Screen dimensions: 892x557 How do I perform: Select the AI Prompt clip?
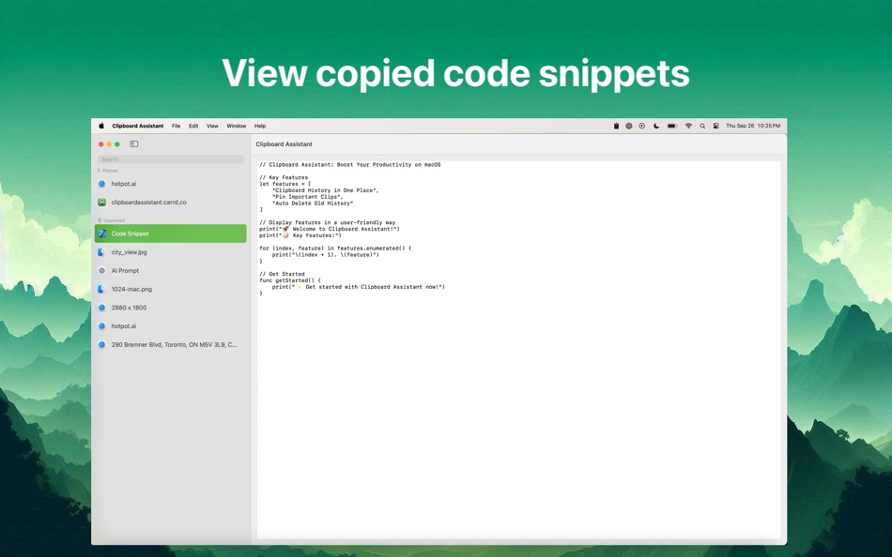tap(171, 271)
